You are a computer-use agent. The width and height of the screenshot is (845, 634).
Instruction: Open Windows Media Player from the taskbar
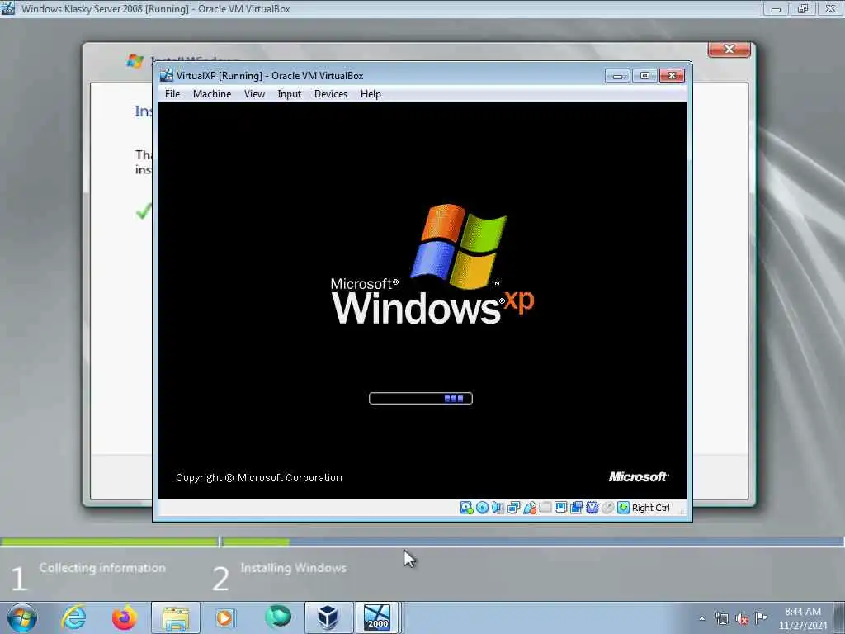pos(224,617)
